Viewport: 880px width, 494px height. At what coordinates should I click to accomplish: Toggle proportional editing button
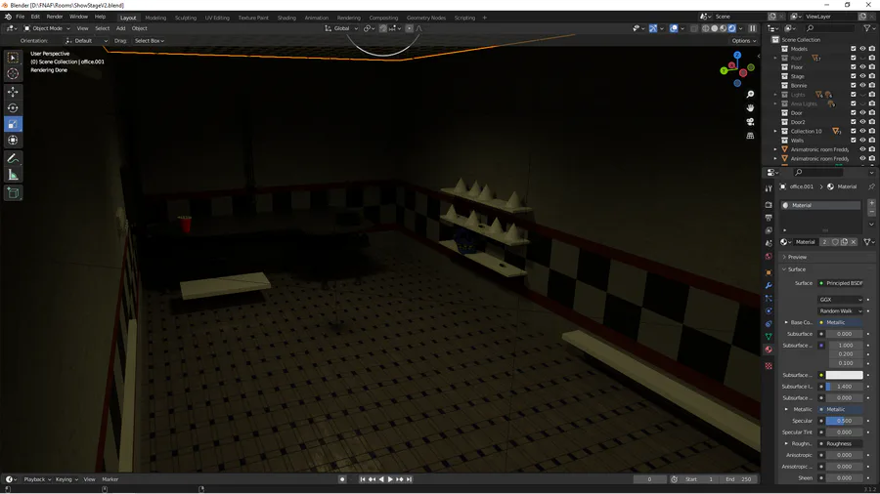click(409, 28)
